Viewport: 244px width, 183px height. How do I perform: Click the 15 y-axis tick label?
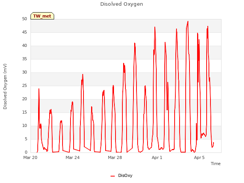(24, 112)
